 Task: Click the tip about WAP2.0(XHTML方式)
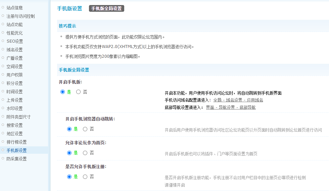tap(130, 47)
